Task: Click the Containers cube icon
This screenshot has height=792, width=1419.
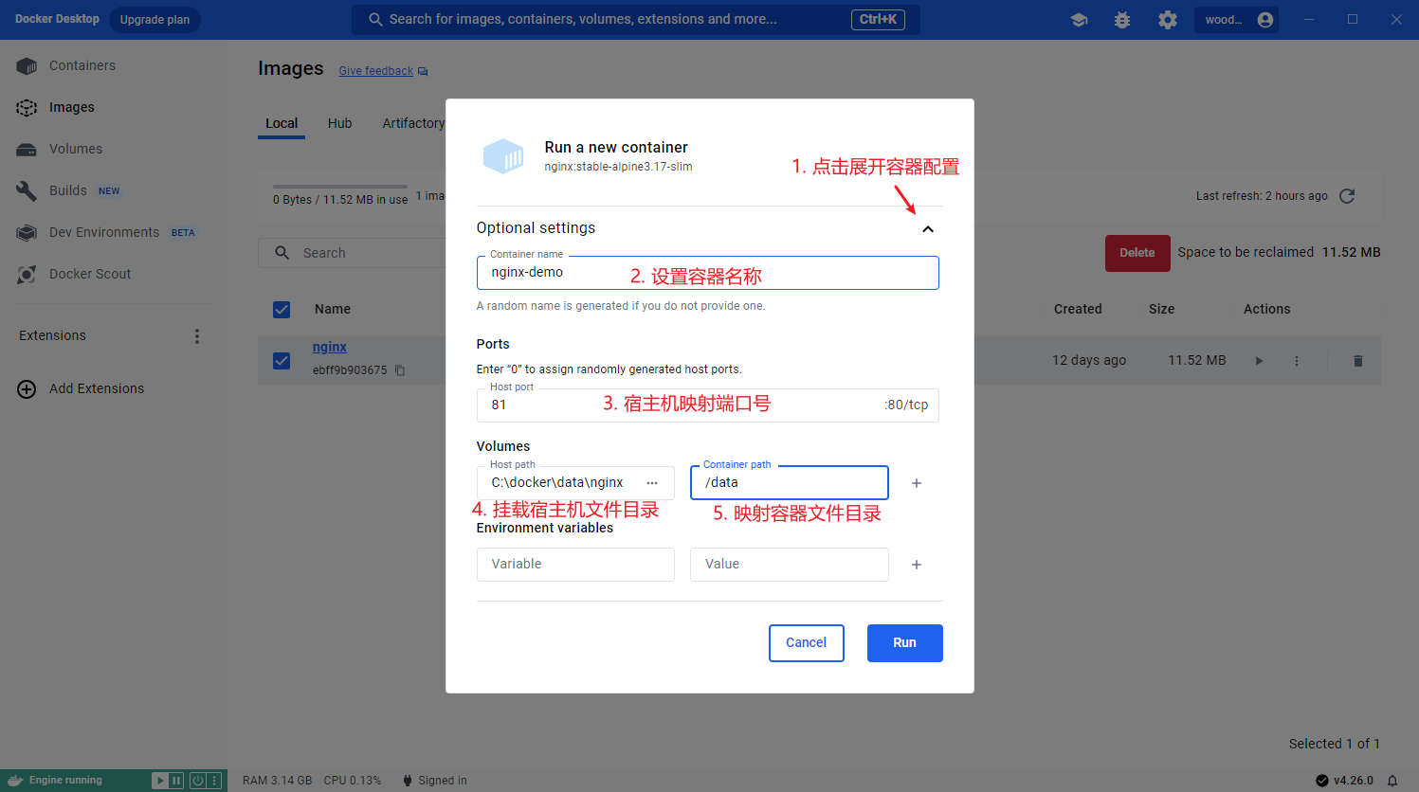Action: pos(27,66)
